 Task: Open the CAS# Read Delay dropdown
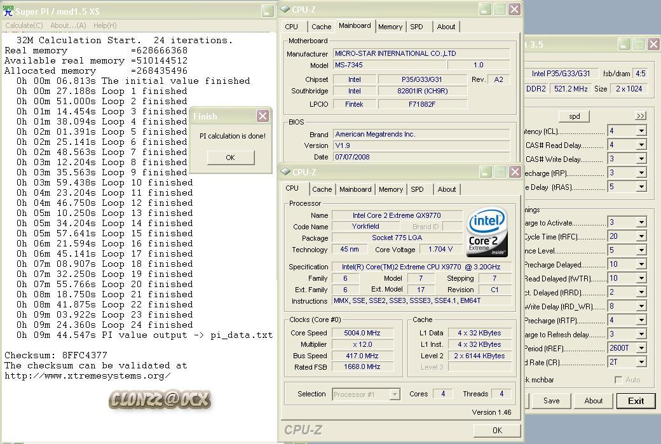[x=641, y=145]
